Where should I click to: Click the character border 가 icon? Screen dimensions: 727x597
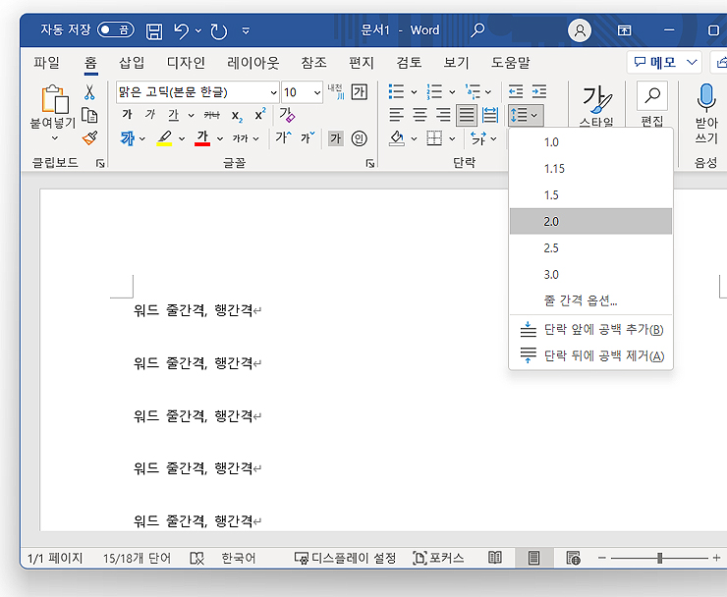(x=360, y=91)
